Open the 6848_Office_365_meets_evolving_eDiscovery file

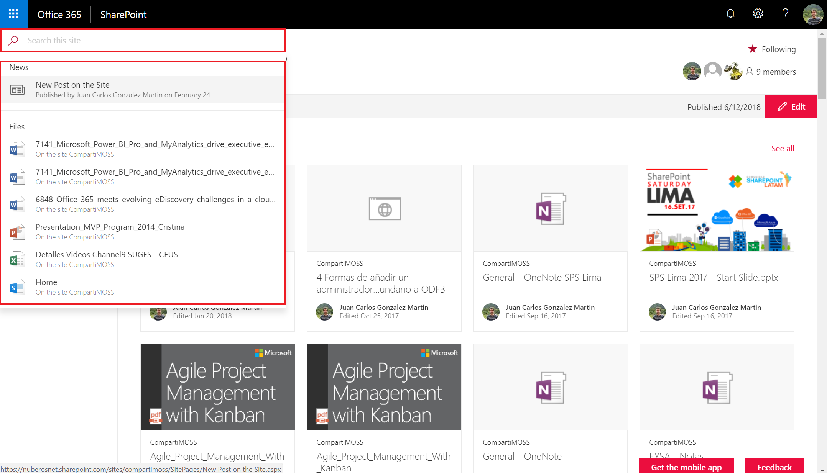coord(143,204)
